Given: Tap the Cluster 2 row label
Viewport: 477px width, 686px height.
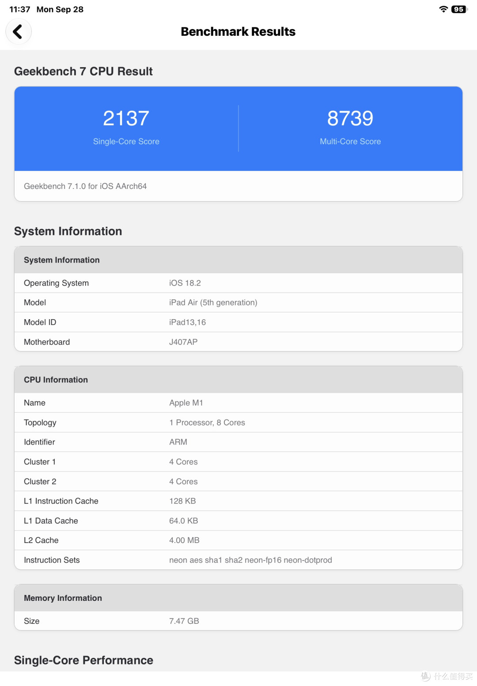Looking at the screenshot, I should click(40, 482).
